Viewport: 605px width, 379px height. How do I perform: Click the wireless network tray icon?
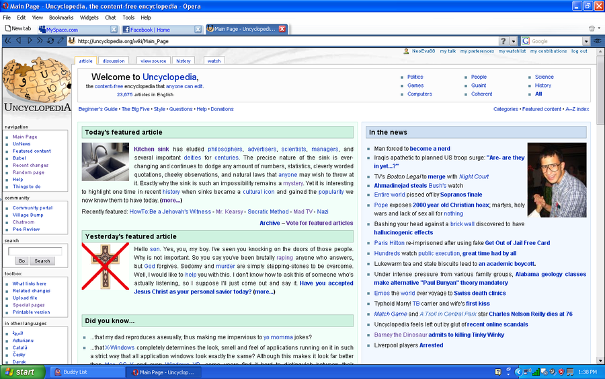pos(526,372)
